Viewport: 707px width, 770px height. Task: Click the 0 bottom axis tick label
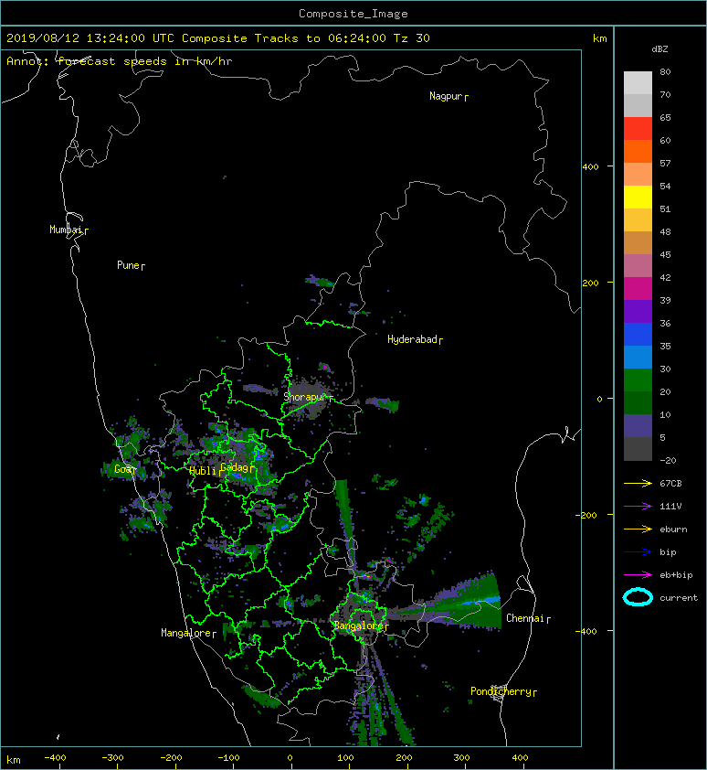[x=290, y=758]
